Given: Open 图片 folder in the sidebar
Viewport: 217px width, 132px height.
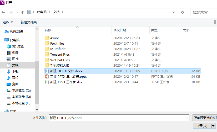Looking at the screenshot, I should point(13,59).
